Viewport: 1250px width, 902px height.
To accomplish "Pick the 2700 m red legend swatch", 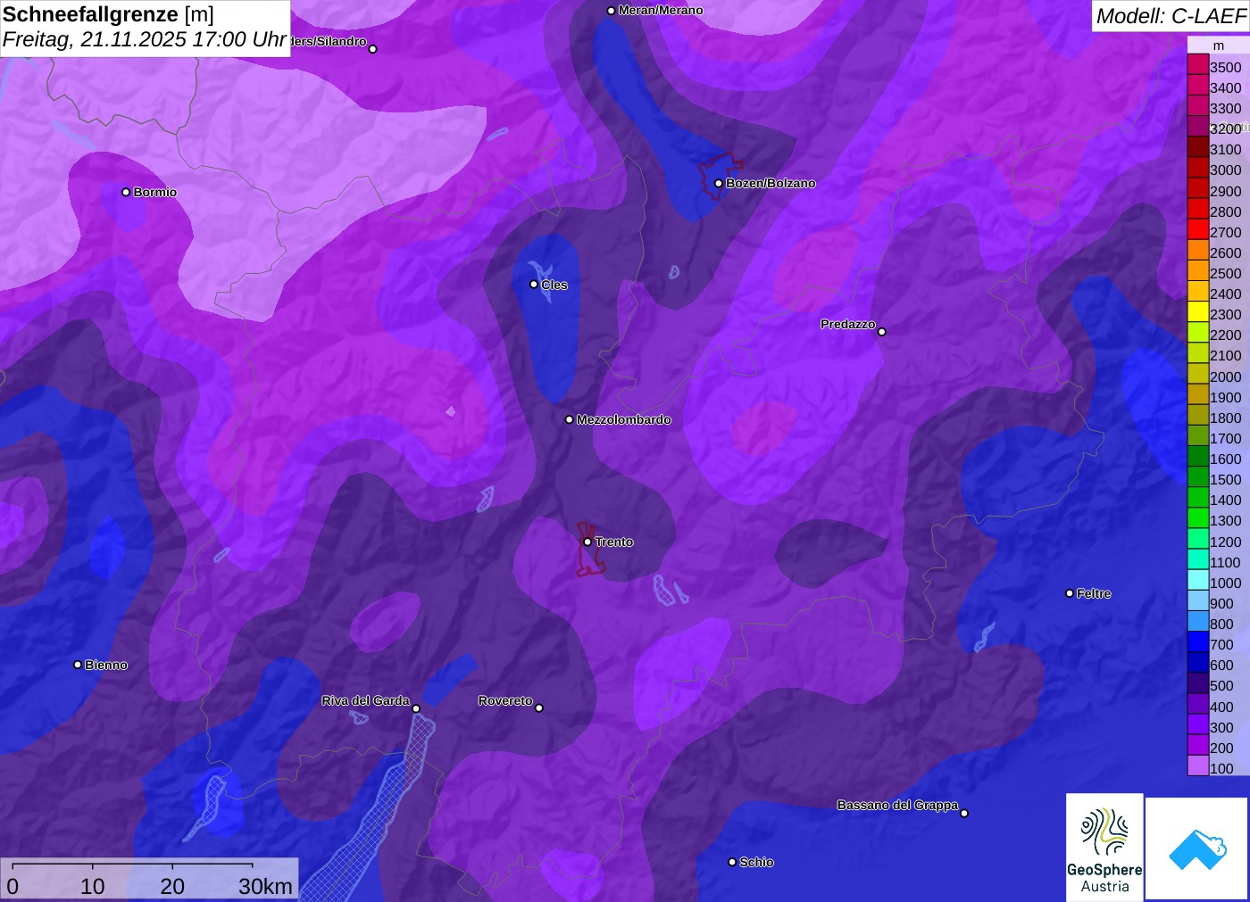I will point(1198,231).
